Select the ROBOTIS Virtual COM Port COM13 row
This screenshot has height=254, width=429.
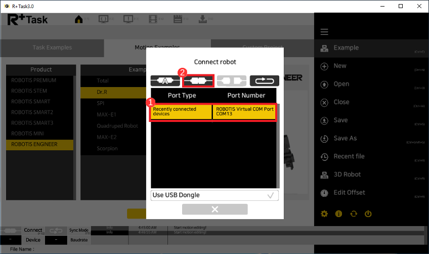pyautogui.click(x=244, y=112)
